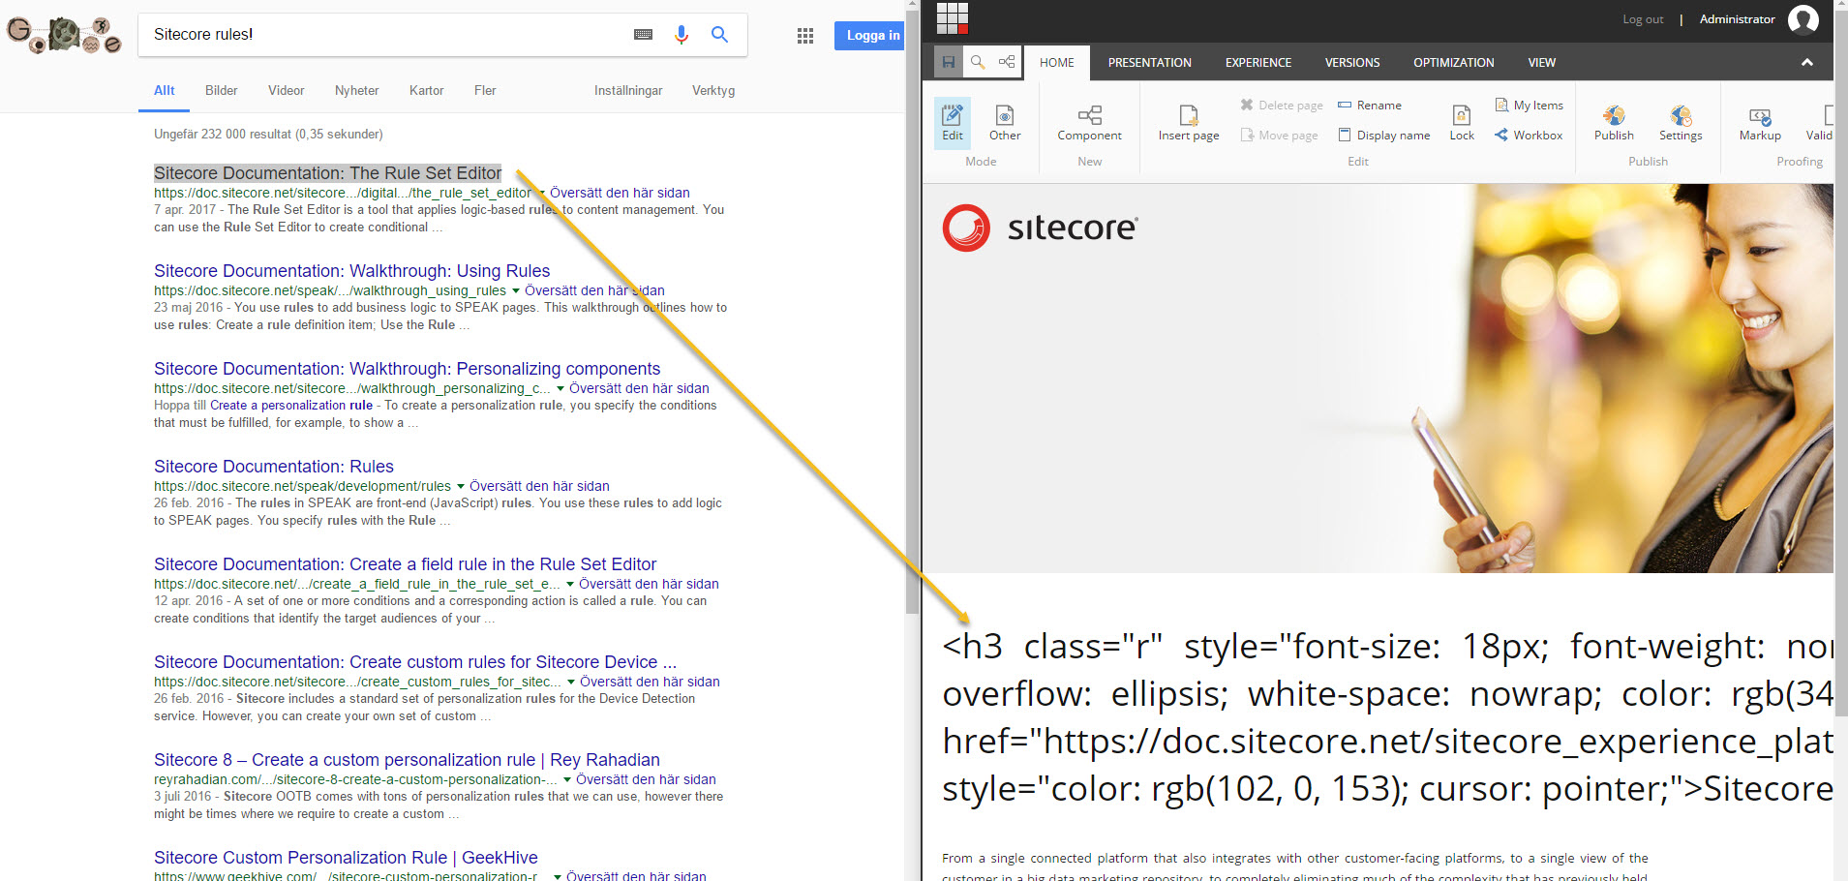Open the Workbox
The image size is (1848, 881).
[1529, 136]
